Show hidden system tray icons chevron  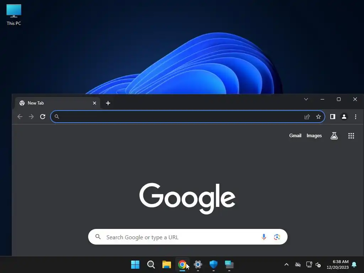tap(287, 264)
